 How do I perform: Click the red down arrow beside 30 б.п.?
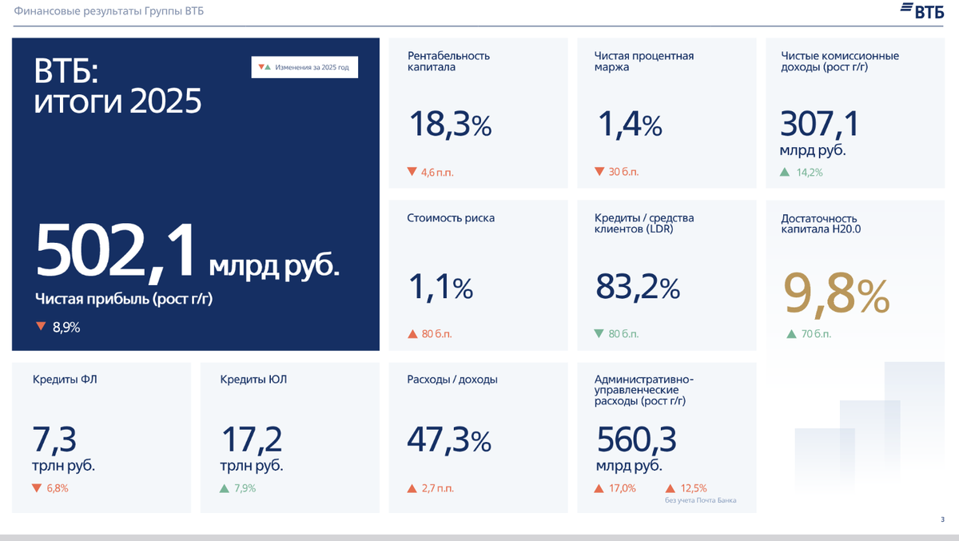[x=599, y=172]
